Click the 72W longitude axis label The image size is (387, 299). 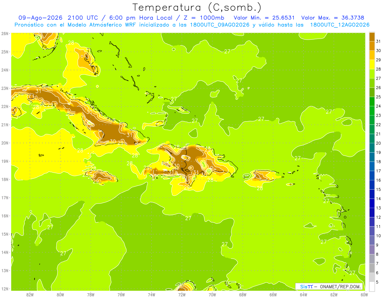[x=182, y=294]
